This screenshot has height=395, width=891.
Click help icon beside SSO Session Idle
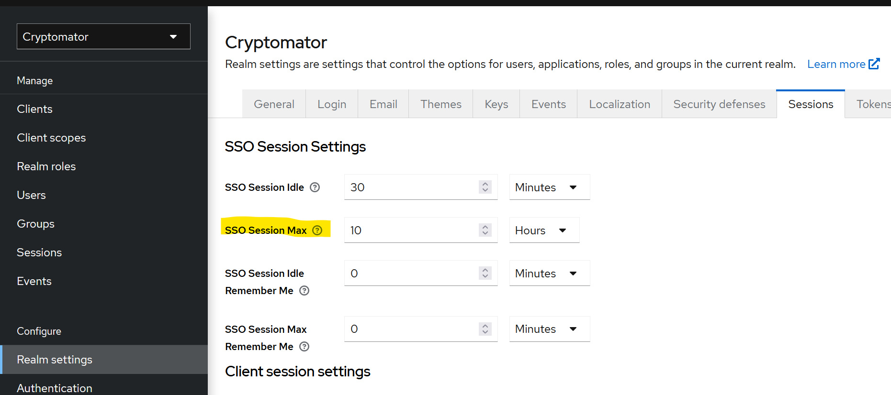pos(315,187)
